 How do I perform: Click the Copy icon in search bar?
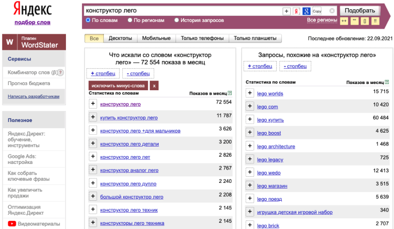coord(317,11)
